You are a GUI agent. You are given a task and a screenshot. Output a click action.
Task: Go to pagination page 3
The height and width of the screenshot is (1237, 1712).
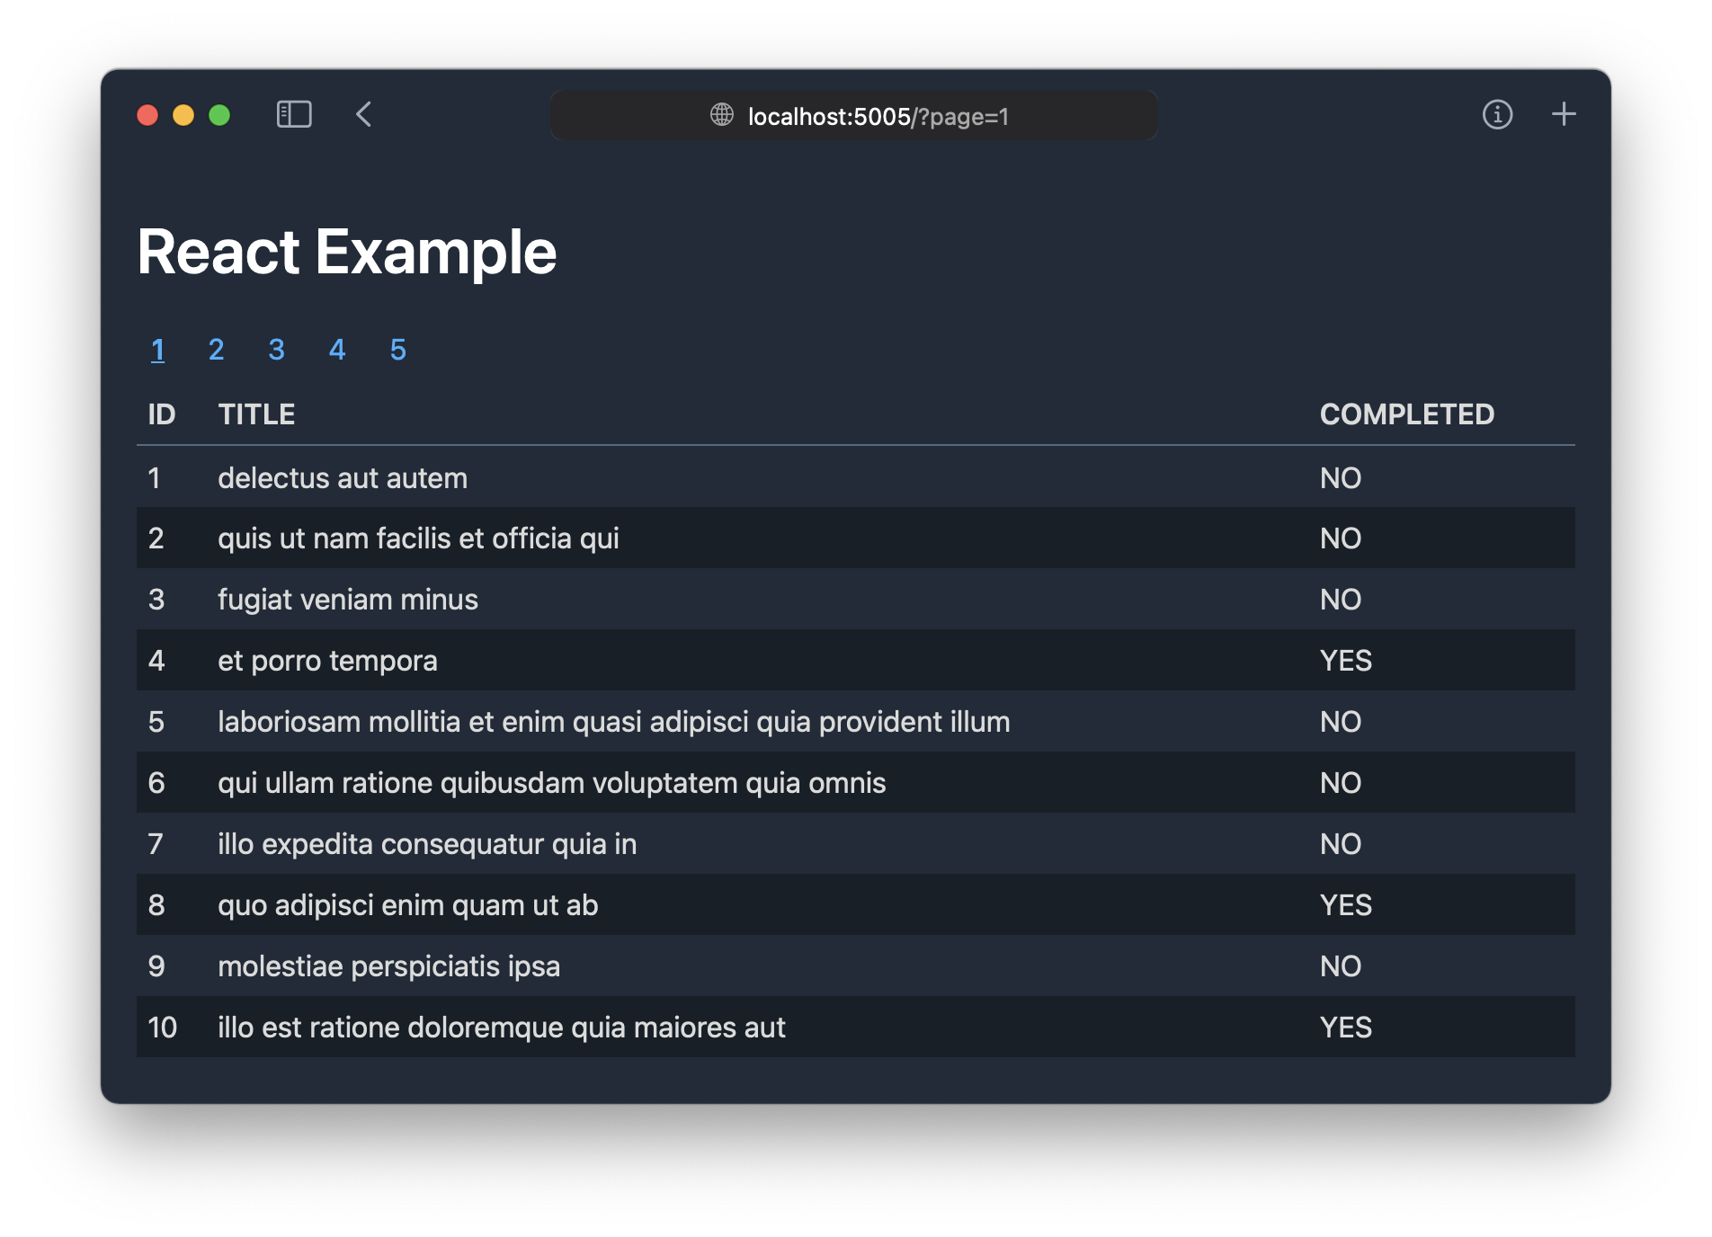click(x=276, y=350)
